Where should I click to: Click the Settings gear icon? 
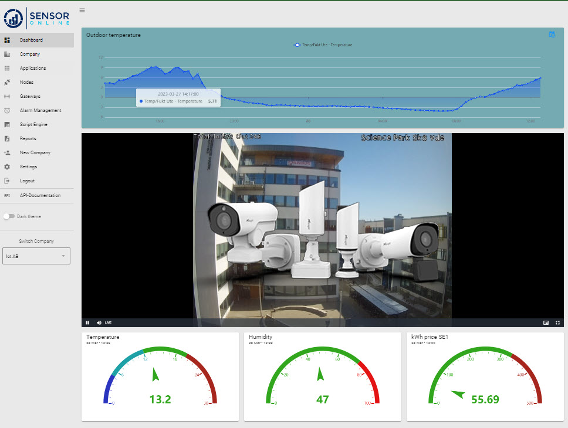(7, 167)
